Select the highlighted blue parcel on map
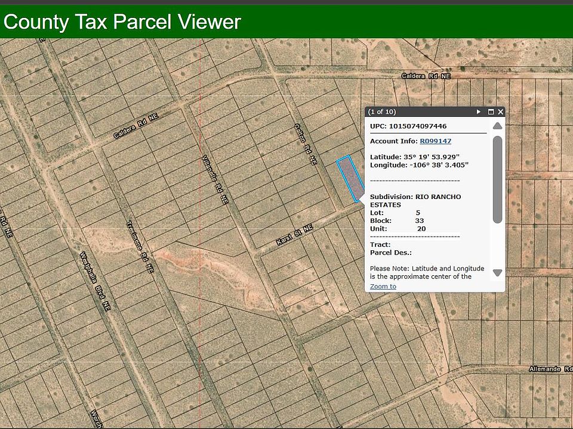The image size is (573, 429). [x=350, y=178]
